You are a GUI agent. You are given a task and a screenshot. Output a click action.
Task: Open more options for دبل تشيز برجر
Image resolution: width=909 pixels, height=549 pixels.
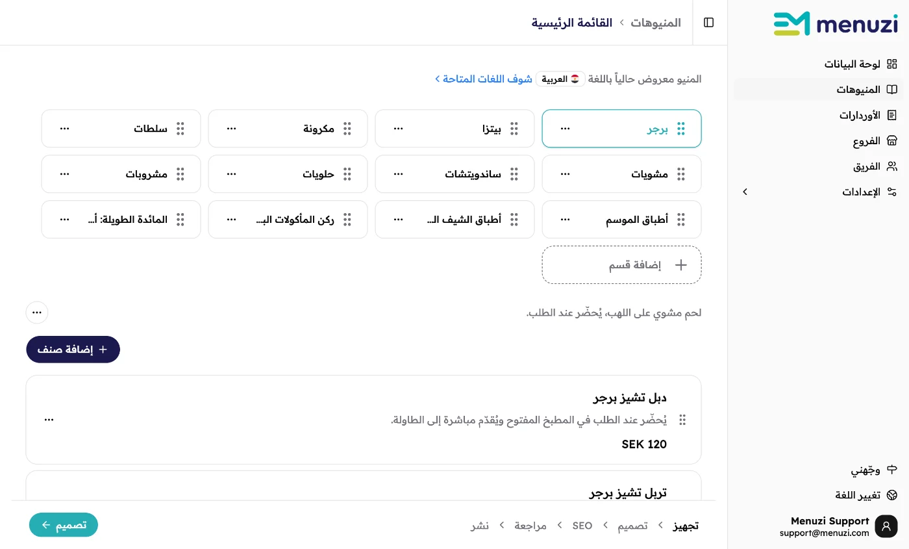point(49,420)
